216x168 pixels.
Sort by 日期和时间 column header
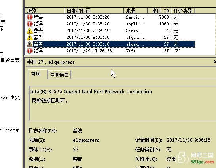pyautogui.click(x=94, y=11)
